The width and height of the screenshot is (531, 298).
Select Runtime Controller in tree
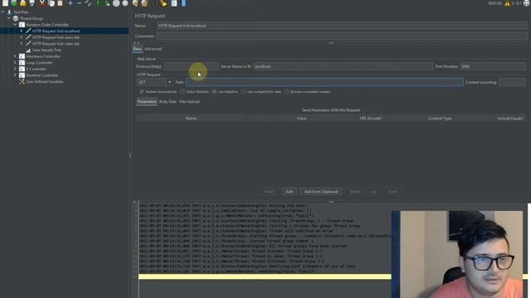42,75
